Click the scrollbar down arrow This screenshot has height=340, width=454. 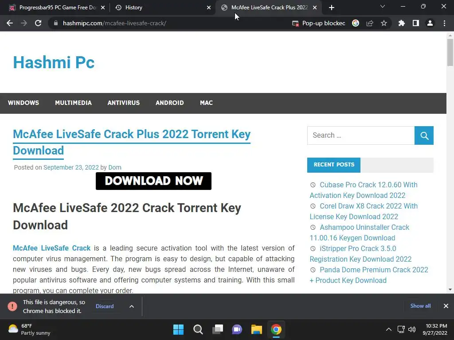450,290
